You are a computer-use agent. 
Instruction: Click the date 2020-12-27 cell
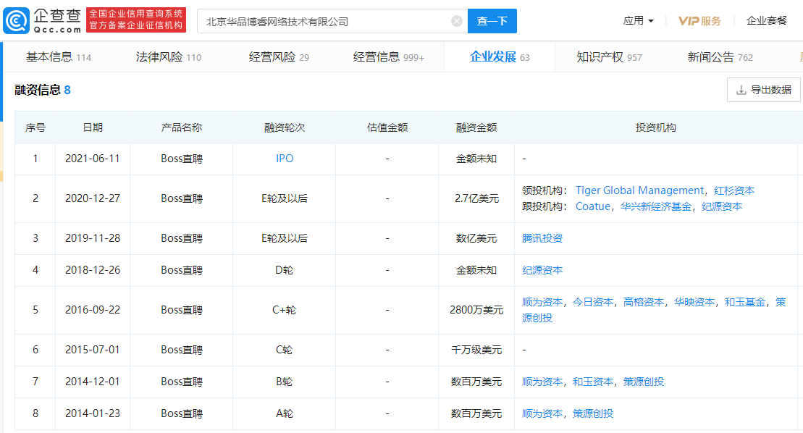point(92,198)
